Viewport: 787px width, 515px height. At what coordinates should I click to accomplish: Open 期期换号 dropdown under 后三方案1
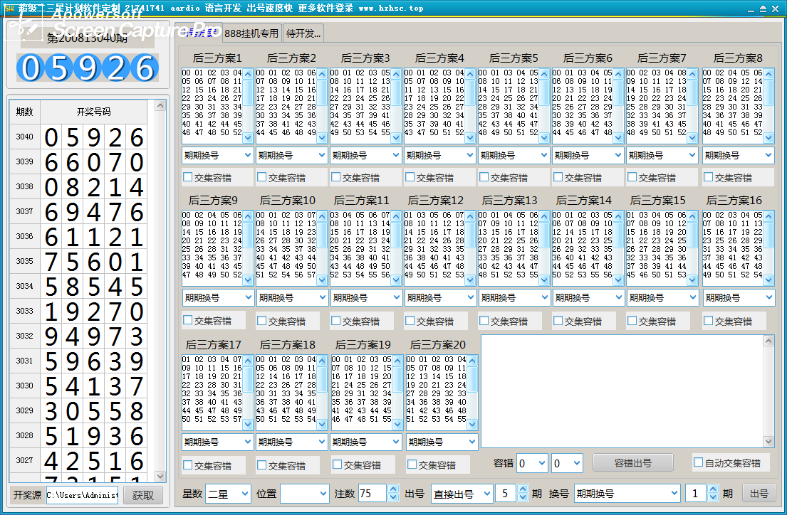pyautogui.click(x=217, y=156)
